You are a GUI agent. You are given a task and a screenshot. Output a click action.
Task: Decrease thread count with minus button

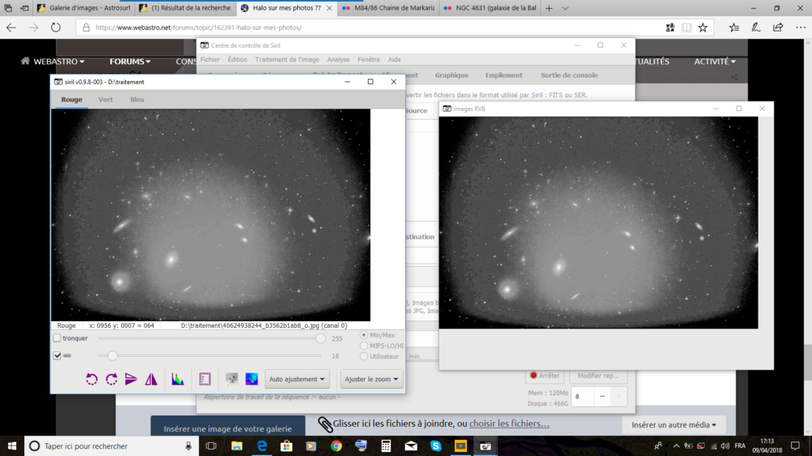point(602,397)
